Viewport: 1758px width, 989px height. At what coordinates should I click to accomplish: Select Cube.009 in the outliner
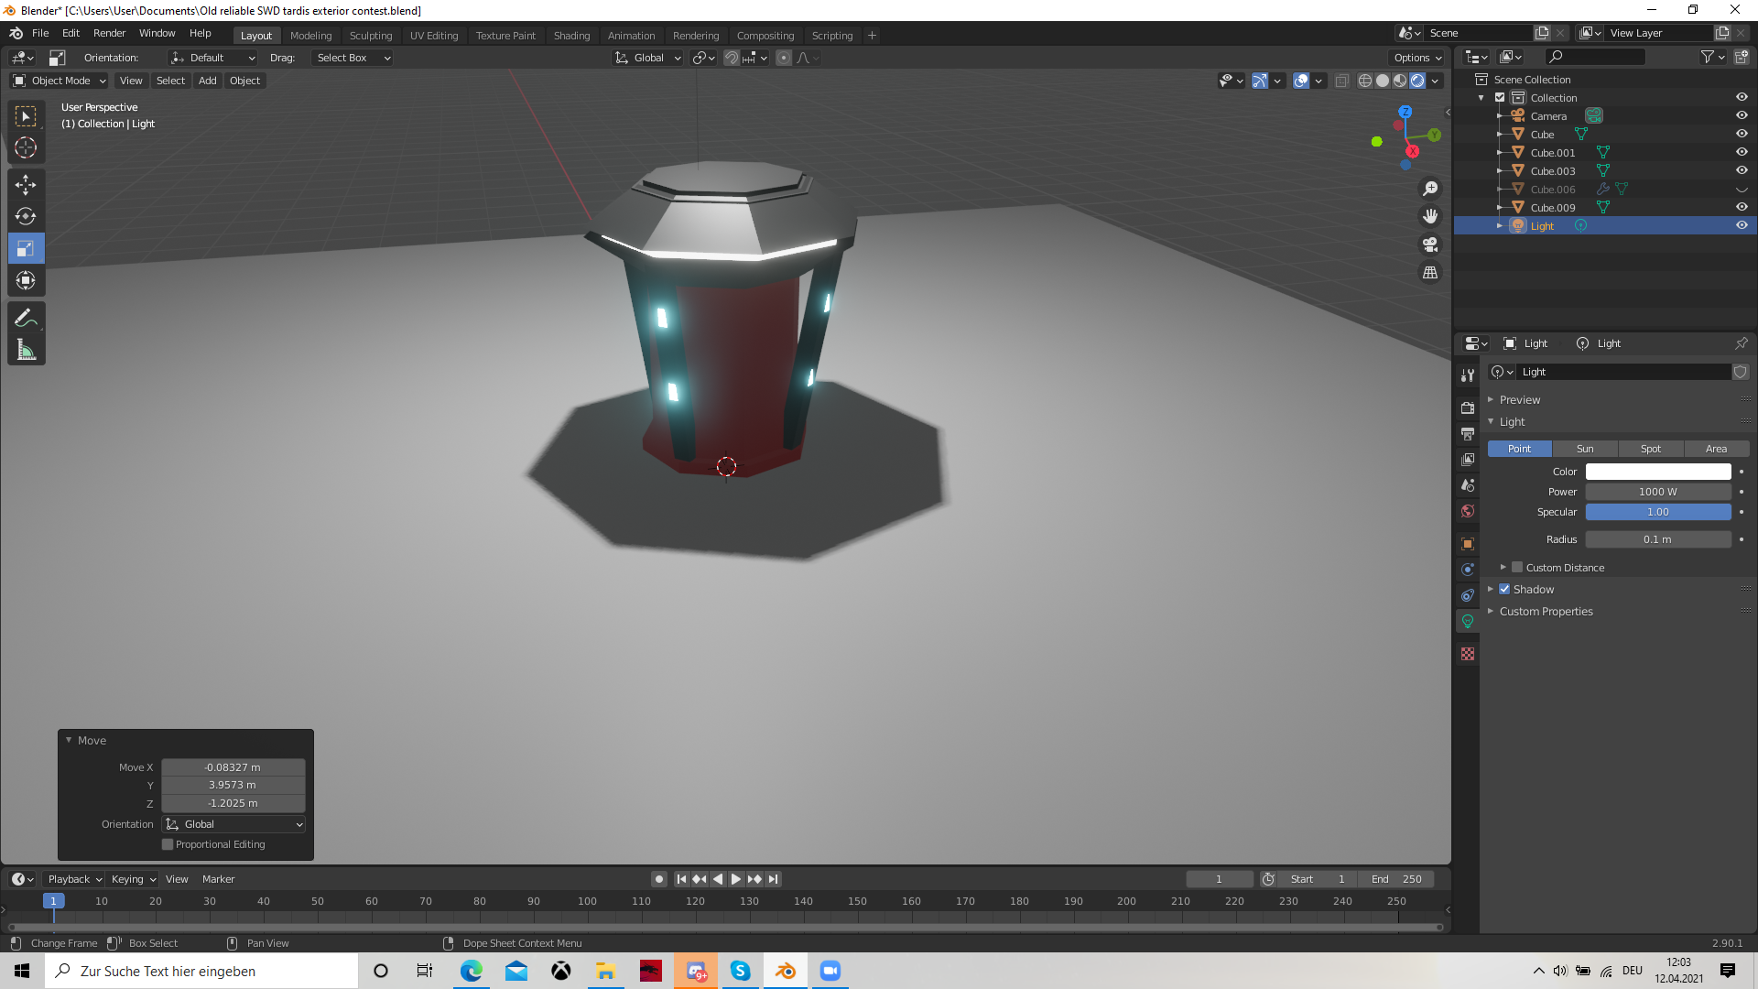pos(1553,208)
